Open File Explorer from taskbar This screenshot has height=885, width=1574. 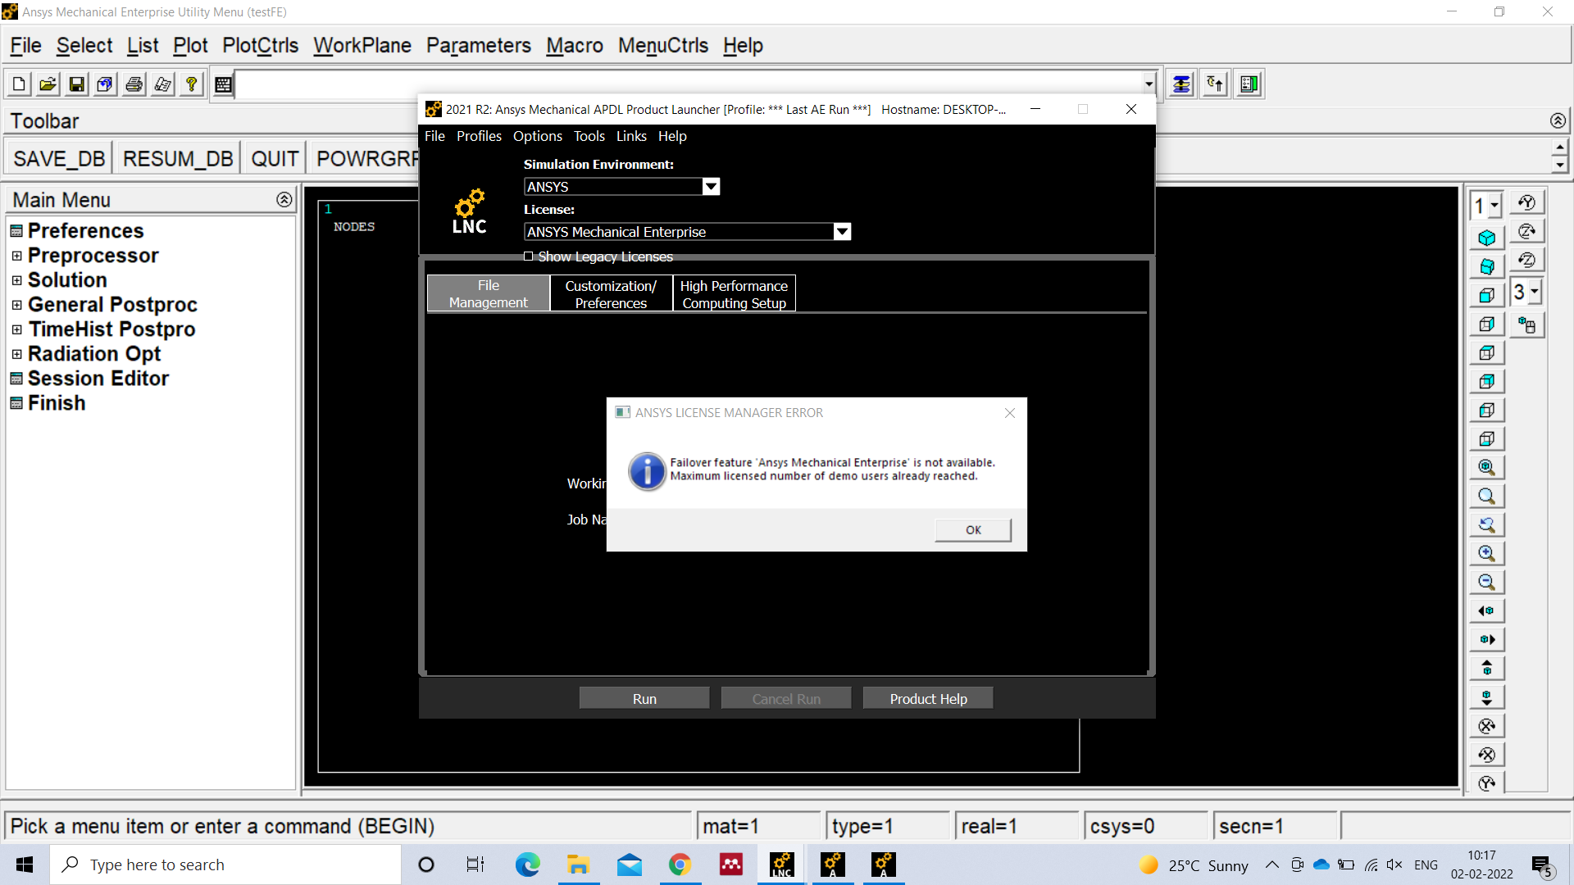(578, 865)
